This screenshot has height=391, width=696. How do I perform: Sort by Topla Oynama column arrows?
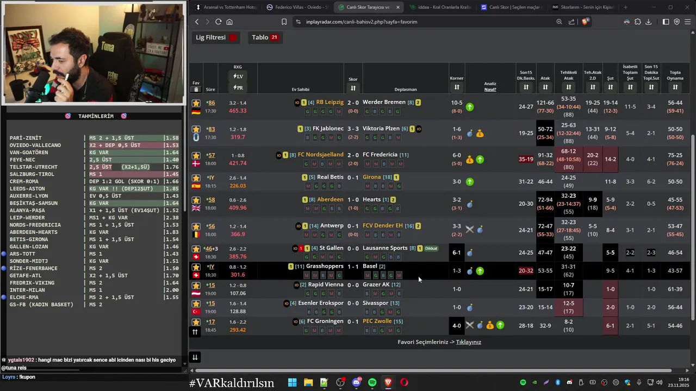point(675,87)
